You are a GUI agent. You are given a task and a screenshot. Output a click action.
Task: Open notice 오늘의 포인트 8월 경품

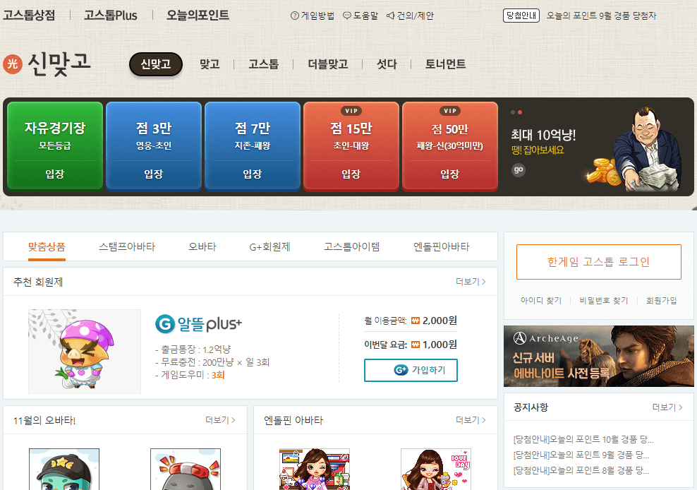(581, 470)
